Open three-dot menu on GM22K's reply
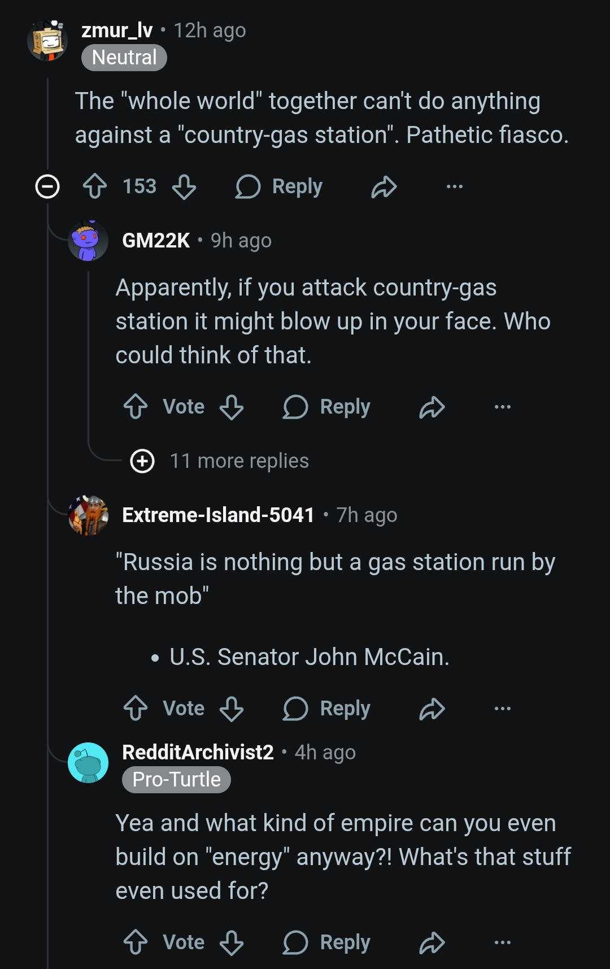The image size is (610, 969). tap(502, 407)
